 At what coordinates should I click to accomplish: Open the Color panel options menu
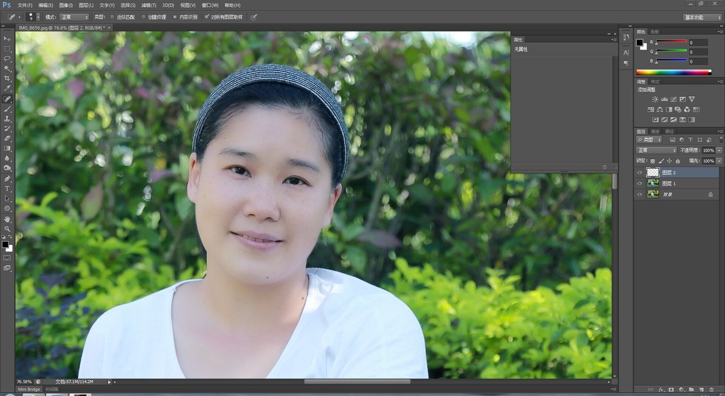[720, 31]
